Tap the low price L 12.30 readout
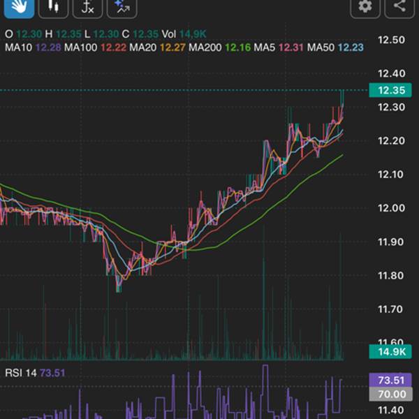 [101, 34]
